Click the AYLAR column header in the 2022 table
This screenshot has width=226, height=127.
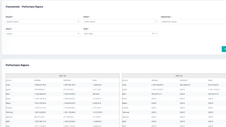point(125,80)
